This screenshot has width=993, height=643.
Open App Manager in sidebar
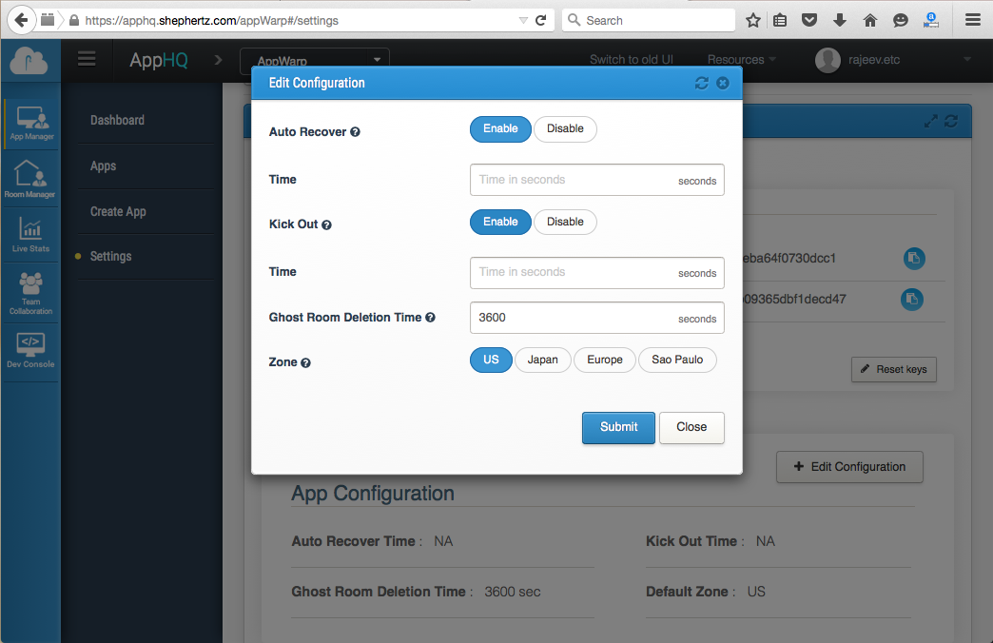[x=30, y=124]
